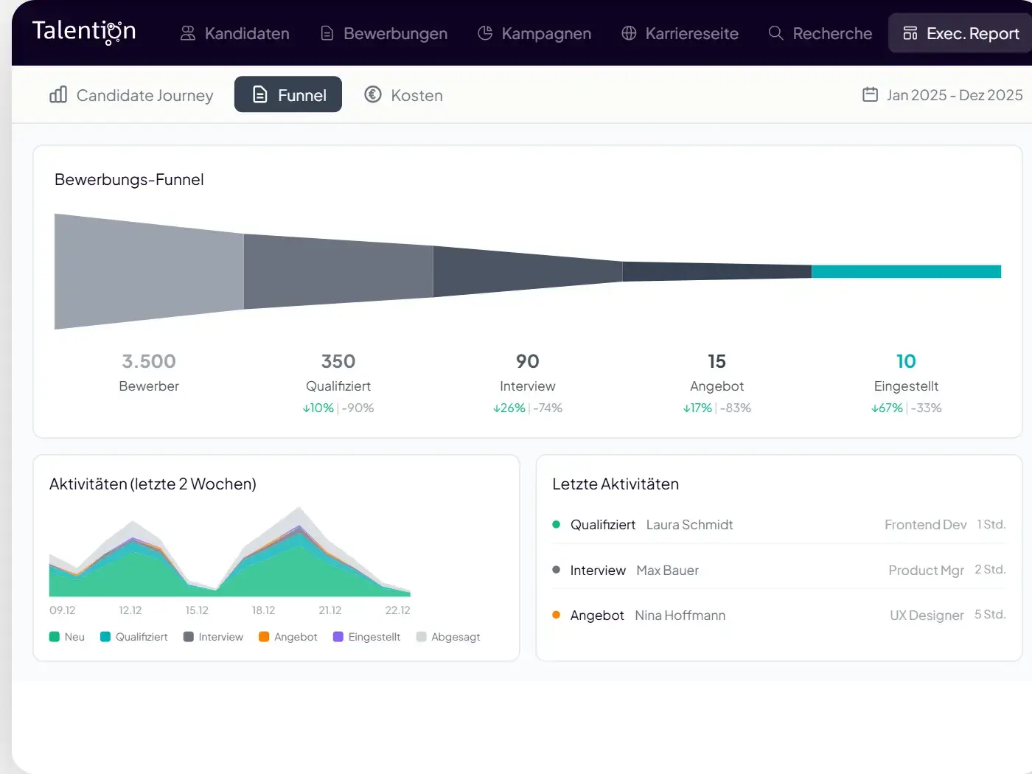Click the euro icon next to Kosten
Screen dimensions: 1032x774
[x=373, y=94]
